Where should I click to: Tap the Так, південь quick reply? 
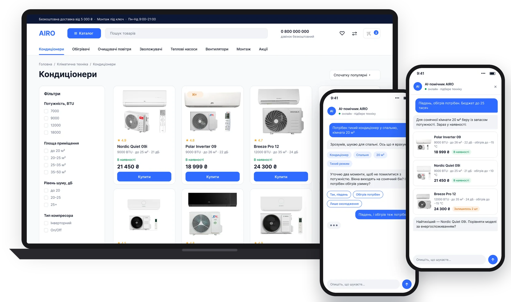coord(339,195)
